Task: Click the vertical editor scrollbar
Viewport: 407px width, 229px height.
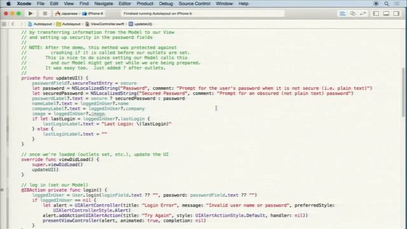Action: (403, 92)
